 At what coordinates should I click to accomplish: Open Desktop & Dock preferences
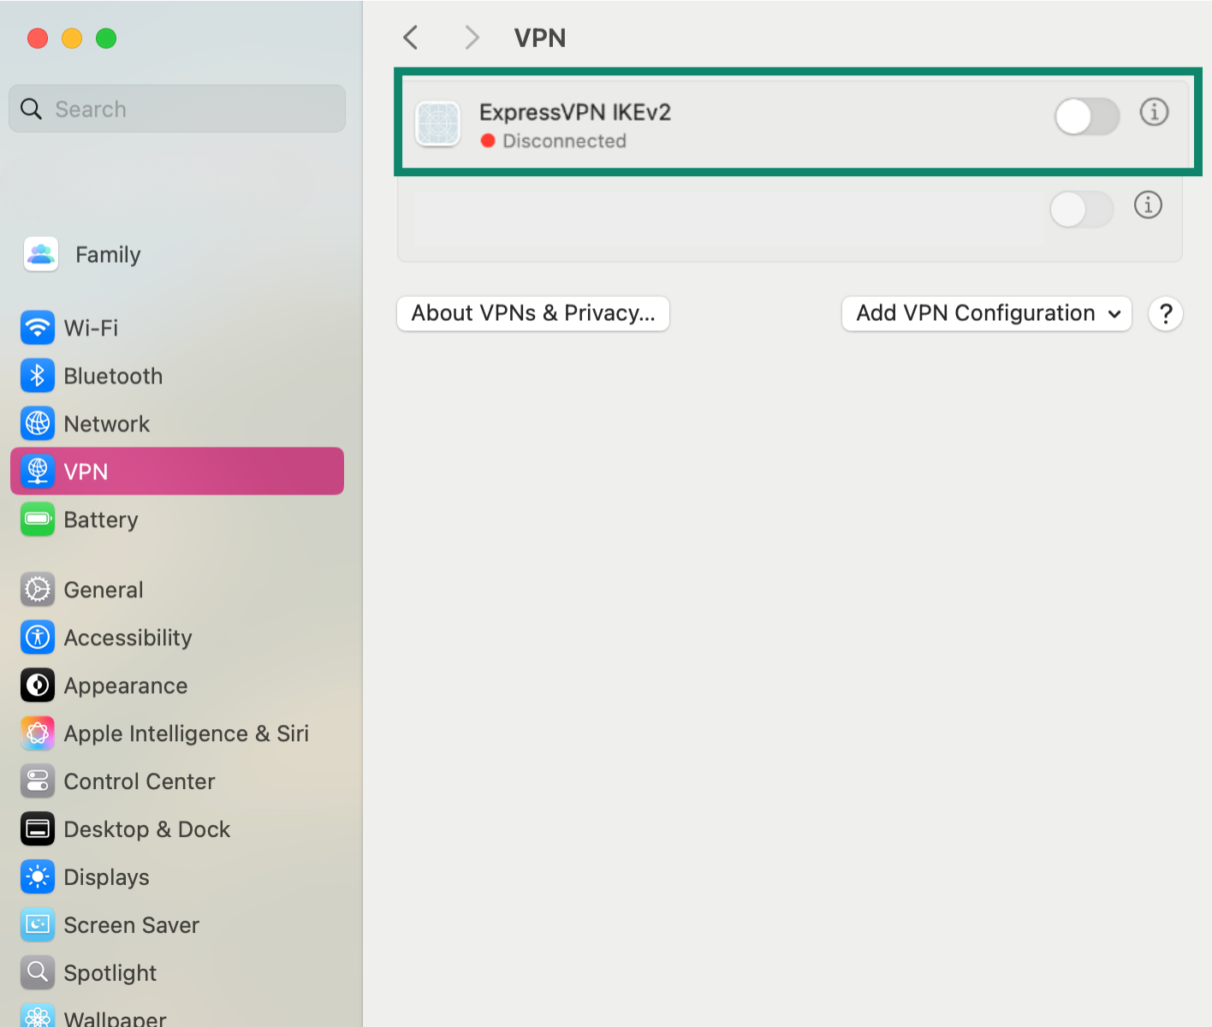point(37,828)
